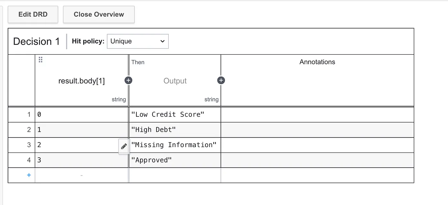
Task: Select the row number 2 rule header
Action: click(x=21, y=130)
